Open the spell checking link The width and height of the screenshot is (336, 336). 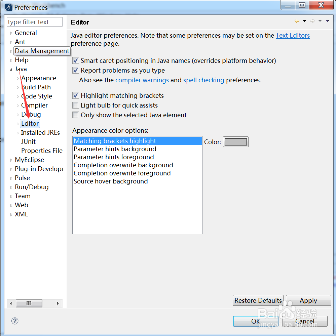(203, 80)
